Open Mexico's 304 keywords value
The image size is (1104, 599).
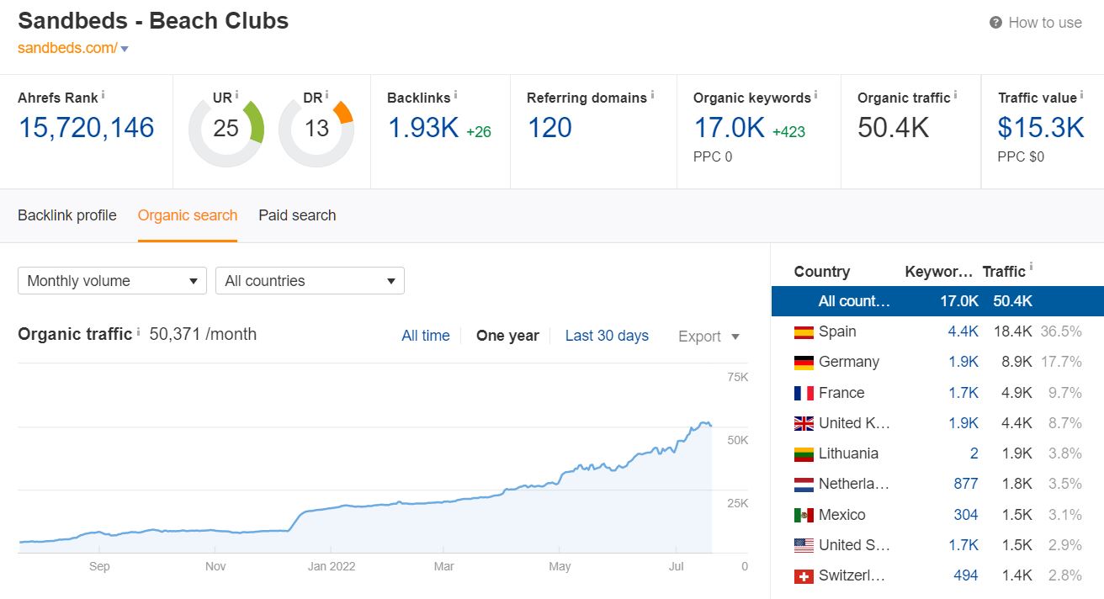click(966, 515)
